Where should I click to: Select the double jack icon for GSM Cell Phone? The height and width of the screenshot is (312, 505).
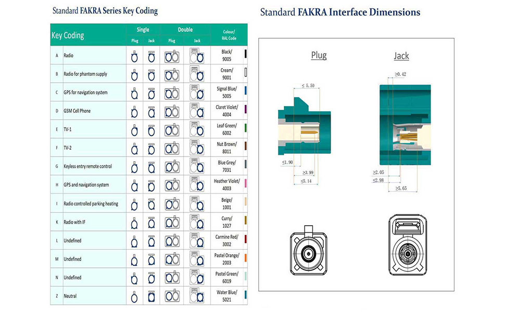(x=197, y=111)
